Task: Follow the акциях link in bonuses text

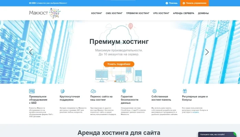Action: tap(196, 112)
